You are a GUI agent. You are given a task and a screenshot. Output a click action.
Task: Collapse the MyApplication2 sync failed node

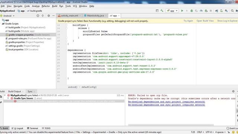click(x=5, y=95)
